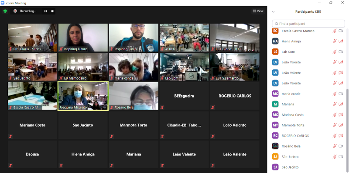Select the Cláudia-EB Tabo... participant tile

point(184,125)
